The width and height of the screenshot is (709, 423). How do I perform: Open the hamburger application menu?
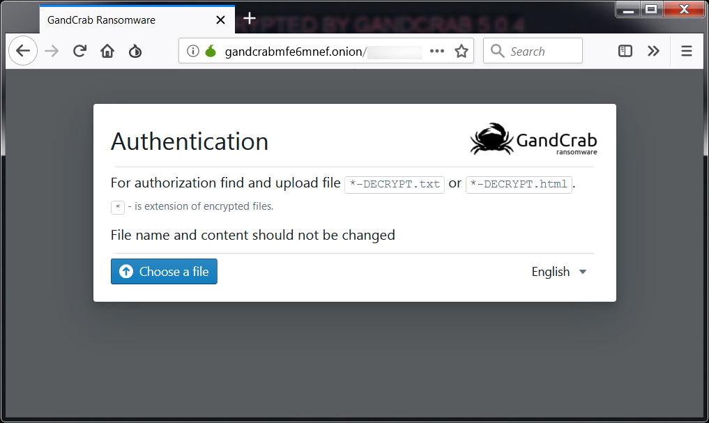(x=687, y=51)
